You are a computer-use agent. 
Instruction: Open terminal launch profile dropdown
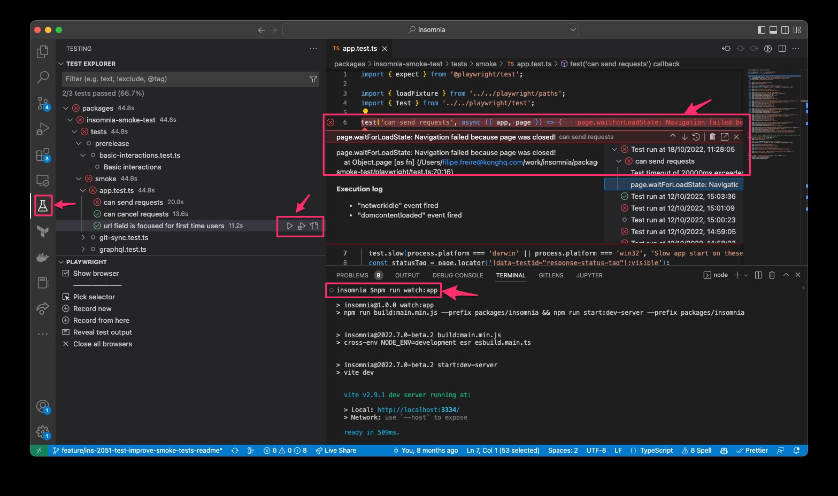pos(746,275)
